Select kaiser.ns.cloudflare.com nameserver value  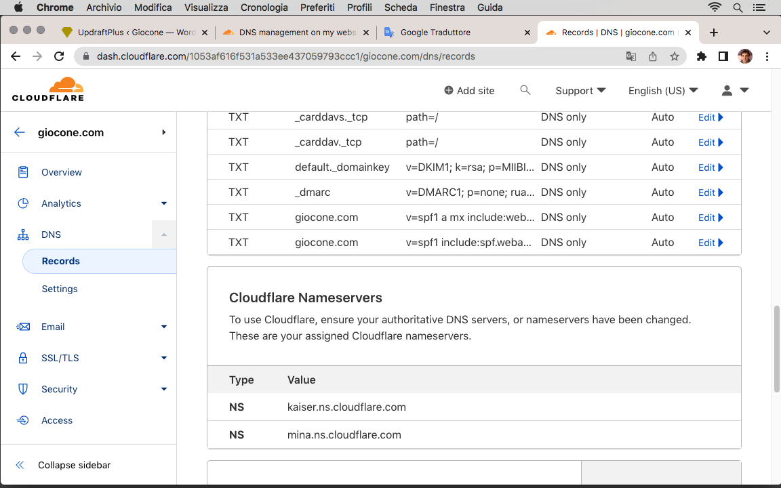pyautogui.click(x=346, y=407)
